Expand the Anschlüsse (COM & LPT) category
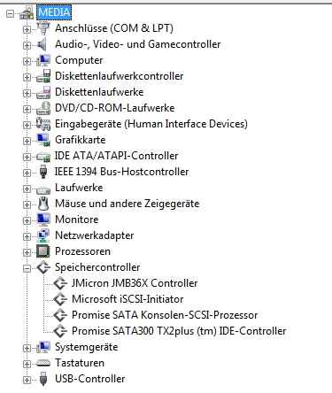This screenshot has width=332, height=393. tap(27, 29)
